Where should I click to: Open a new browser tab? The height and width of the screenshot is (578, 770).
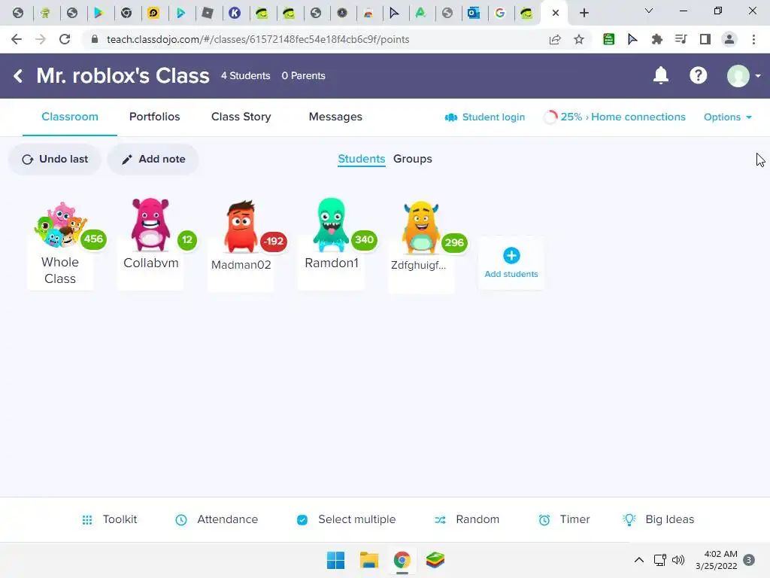point(584,13)
